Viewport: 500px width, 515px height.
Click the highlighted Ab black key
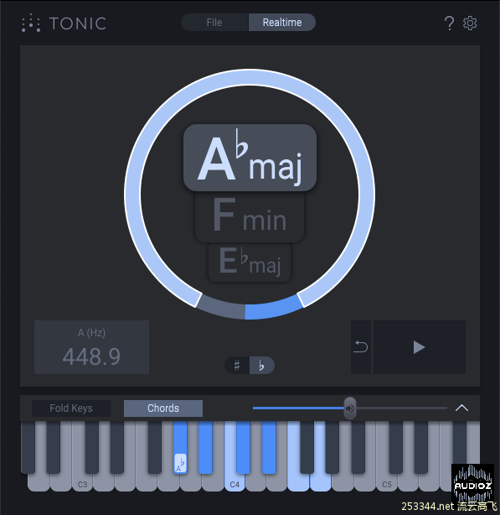180,447
